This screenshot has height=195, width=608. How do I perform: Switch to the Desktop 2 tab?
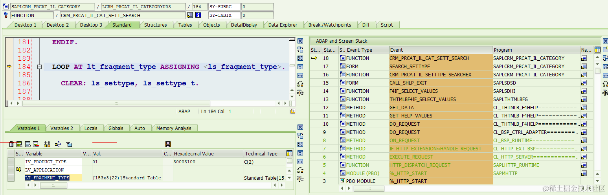click(x=58, y=25)
